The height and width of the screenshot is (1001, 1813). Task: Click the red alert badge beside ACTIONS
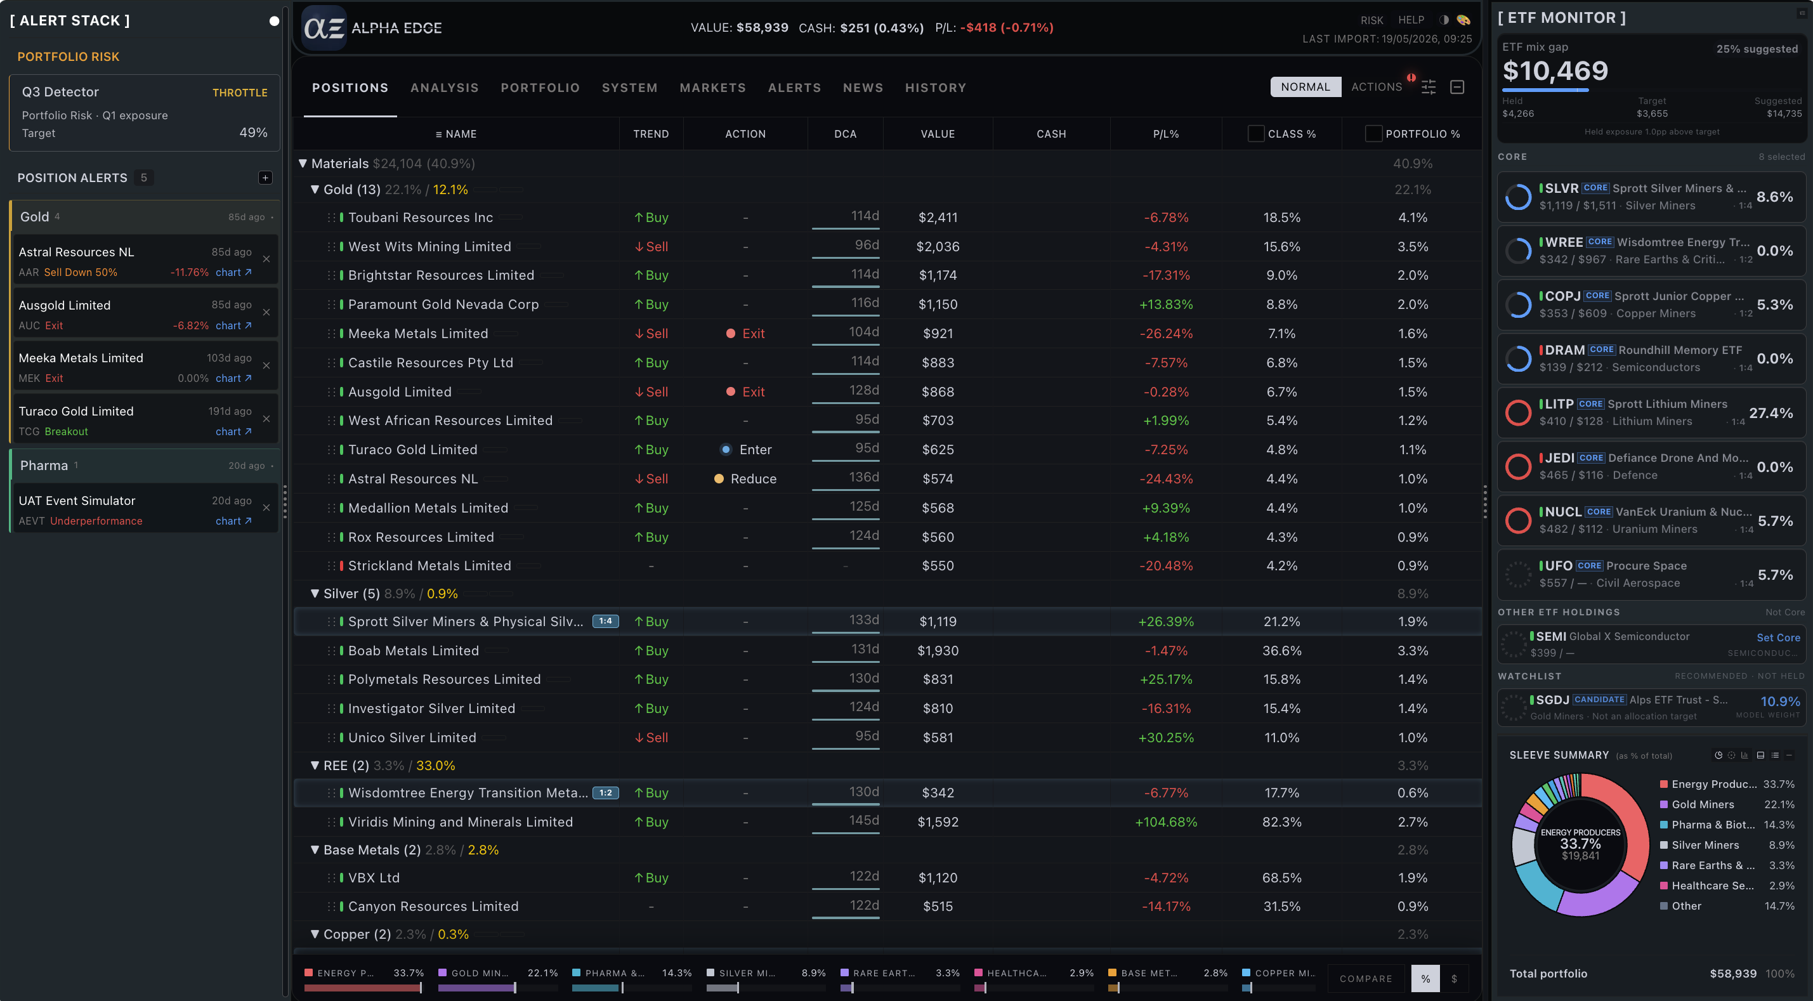[1410, 77]
